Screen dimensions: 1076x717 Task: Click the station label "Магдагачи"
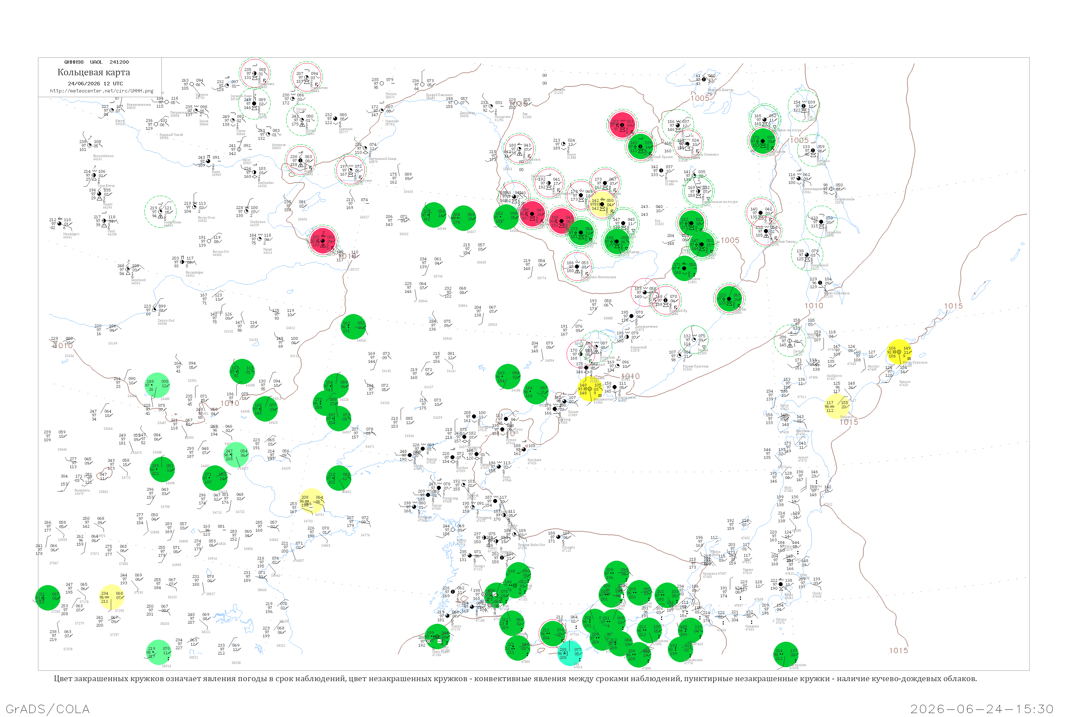502,117
